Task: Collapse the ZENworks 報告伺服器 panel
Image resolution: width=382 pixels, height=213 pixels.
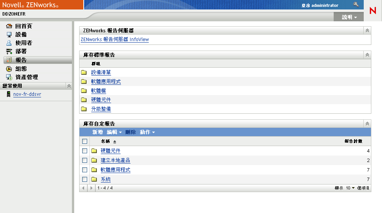Action: (x=368, y=30)
